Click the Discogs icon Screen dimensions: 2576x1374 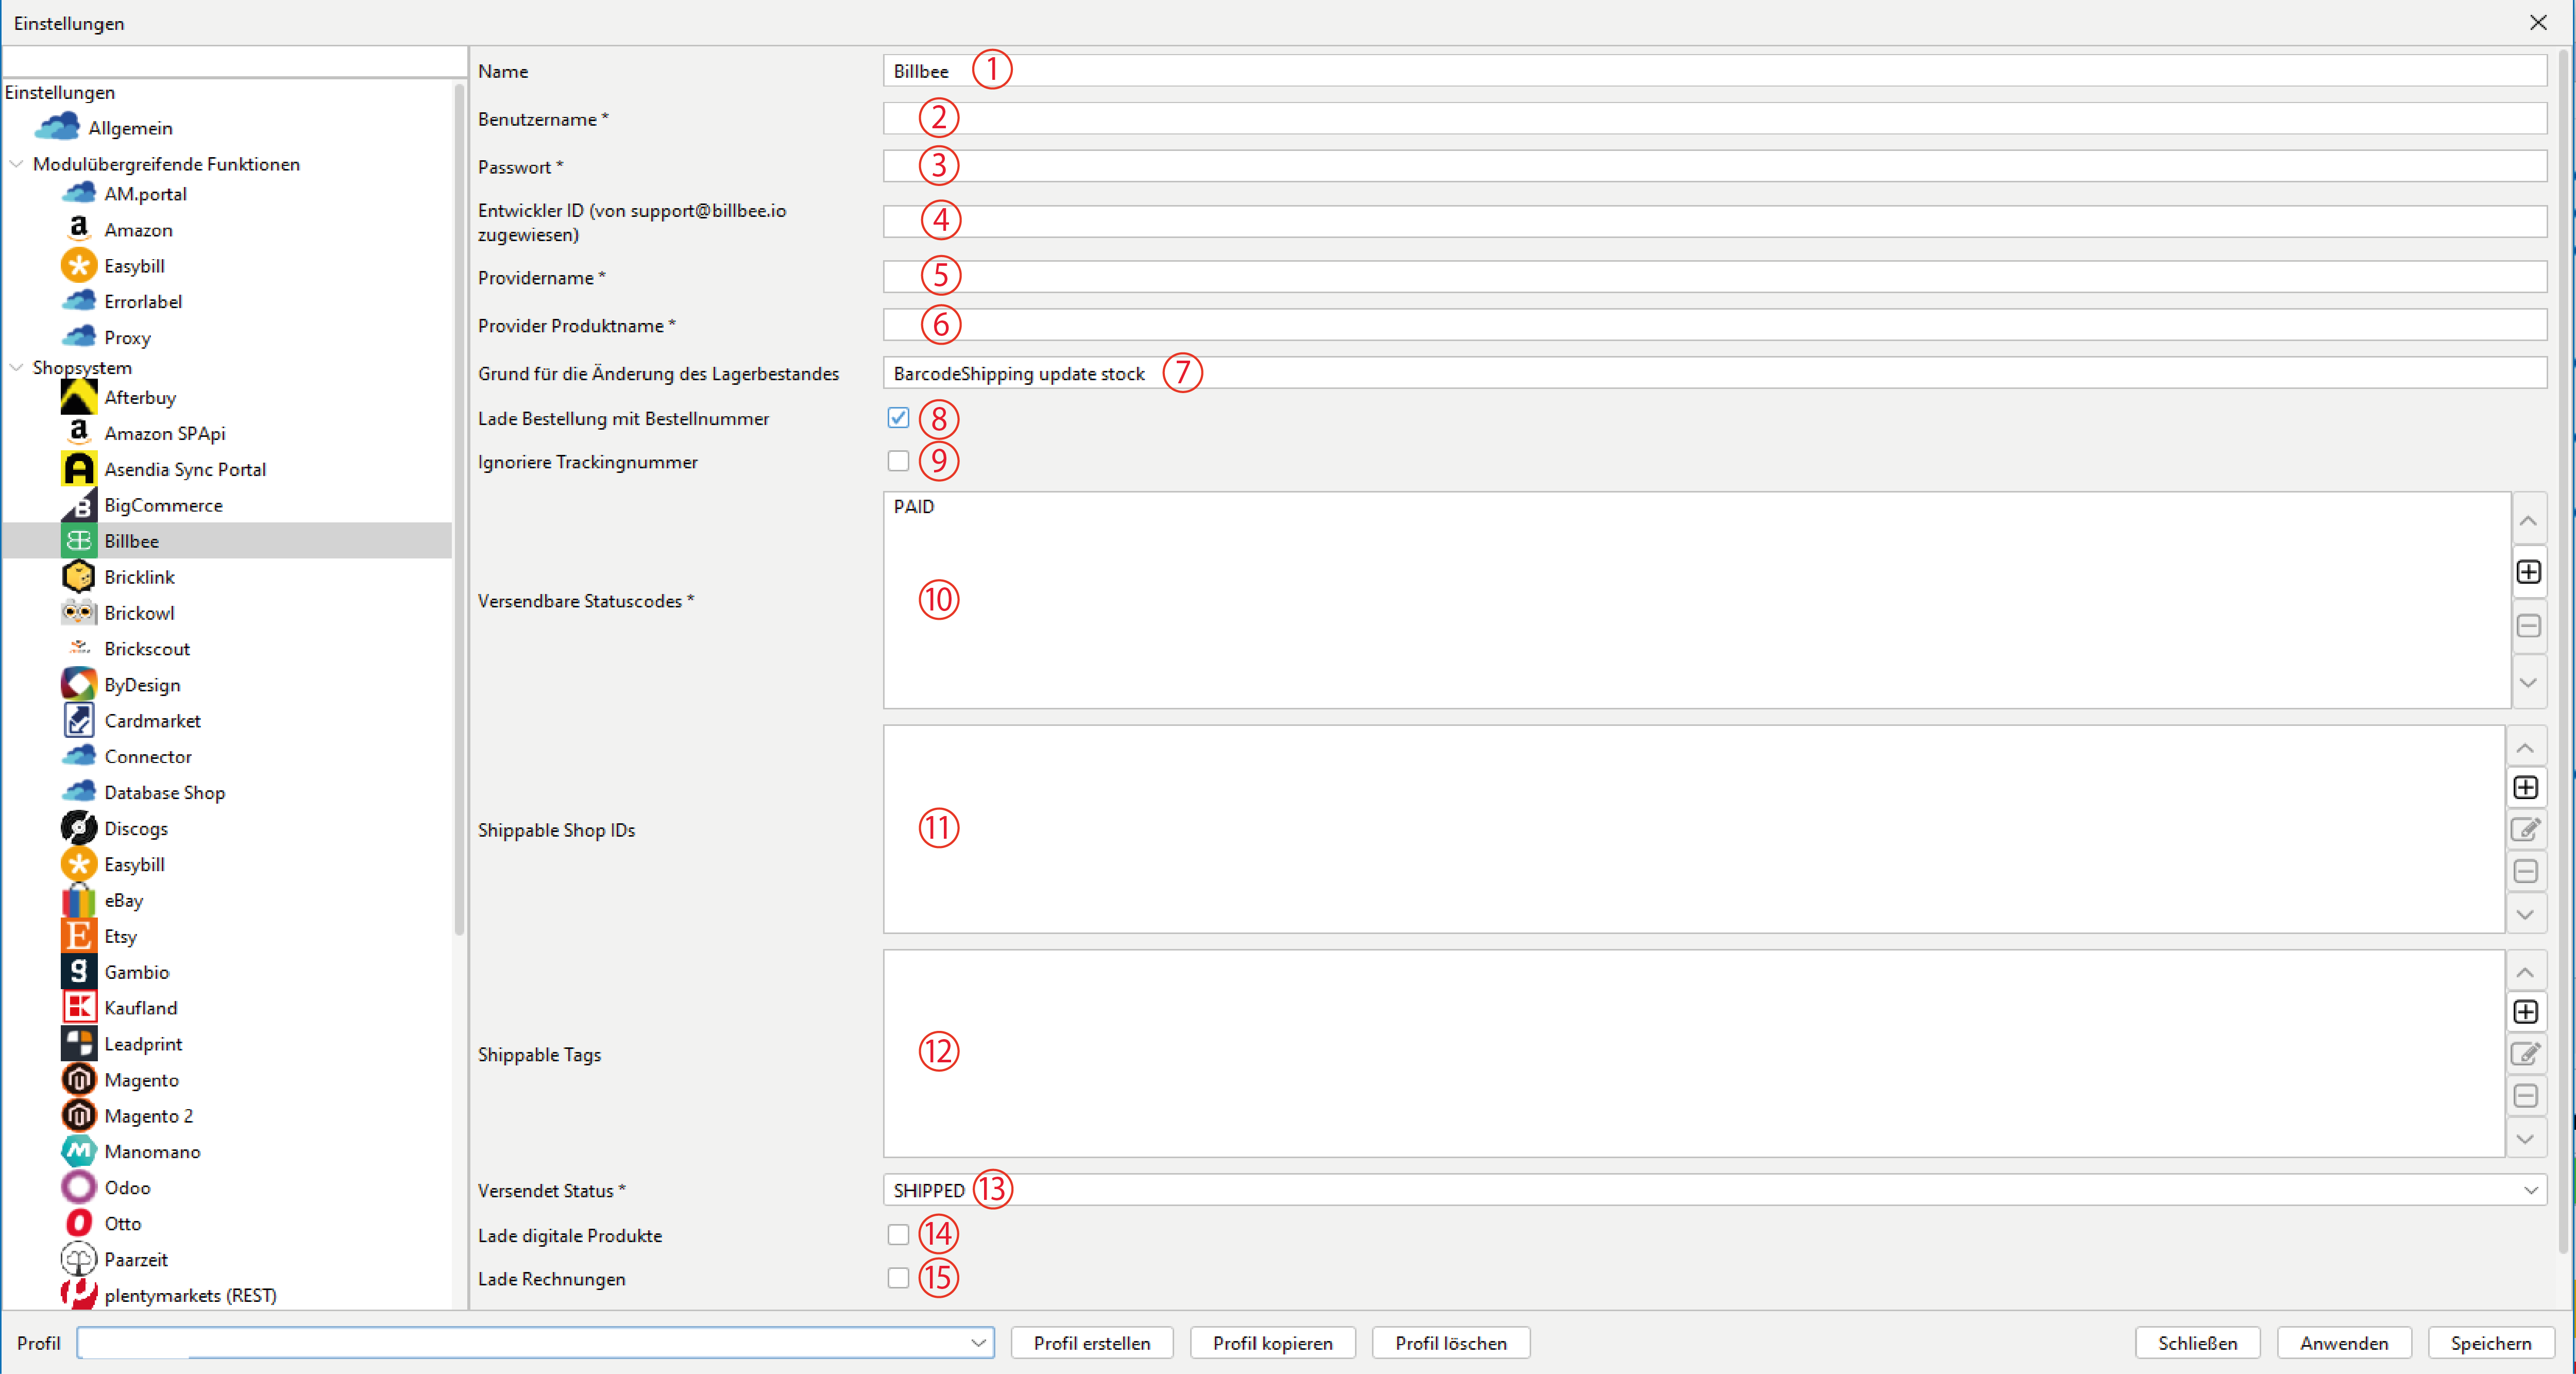point(78,829)
